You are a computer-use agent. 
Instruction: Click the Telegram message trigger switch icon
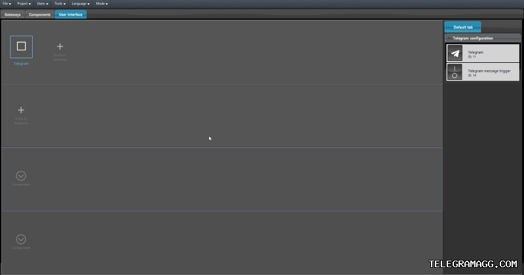[455, 72]
